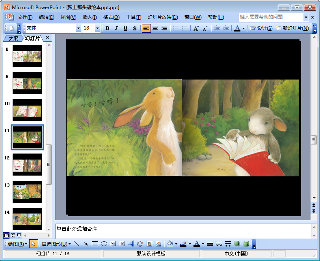Select the Arrow drawing tool
This screenshot has height=261, width=320.
[x=86, y=244]
